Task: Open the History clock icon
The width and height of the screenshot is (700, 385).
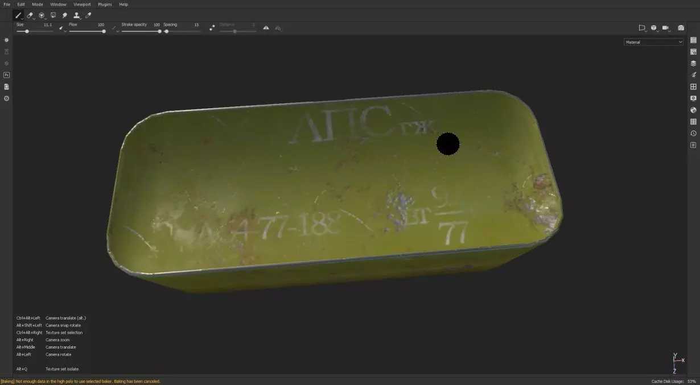Action: [693, 134]
